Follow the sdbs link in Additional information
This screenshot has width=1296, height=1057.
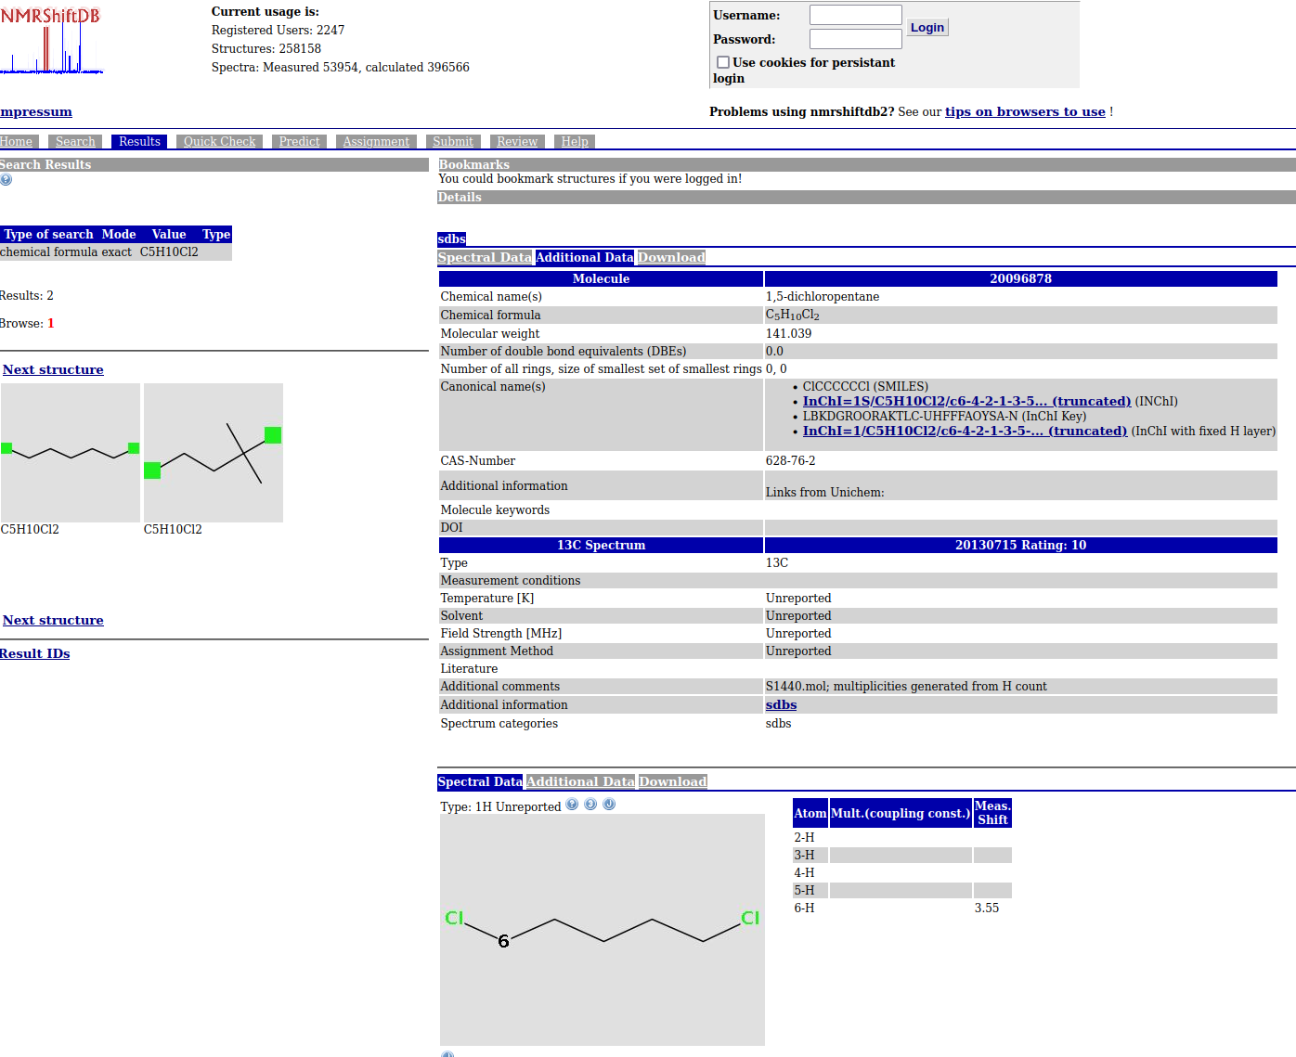(781, 705)
